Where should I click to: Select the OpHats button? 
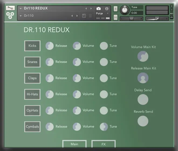coord(32,111)
